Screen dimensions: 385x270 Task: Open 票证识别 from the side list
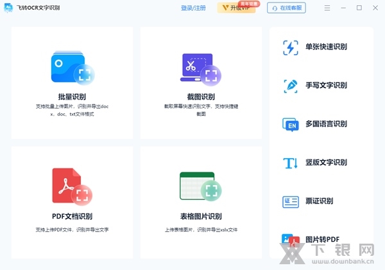click(x=319, y=201)
